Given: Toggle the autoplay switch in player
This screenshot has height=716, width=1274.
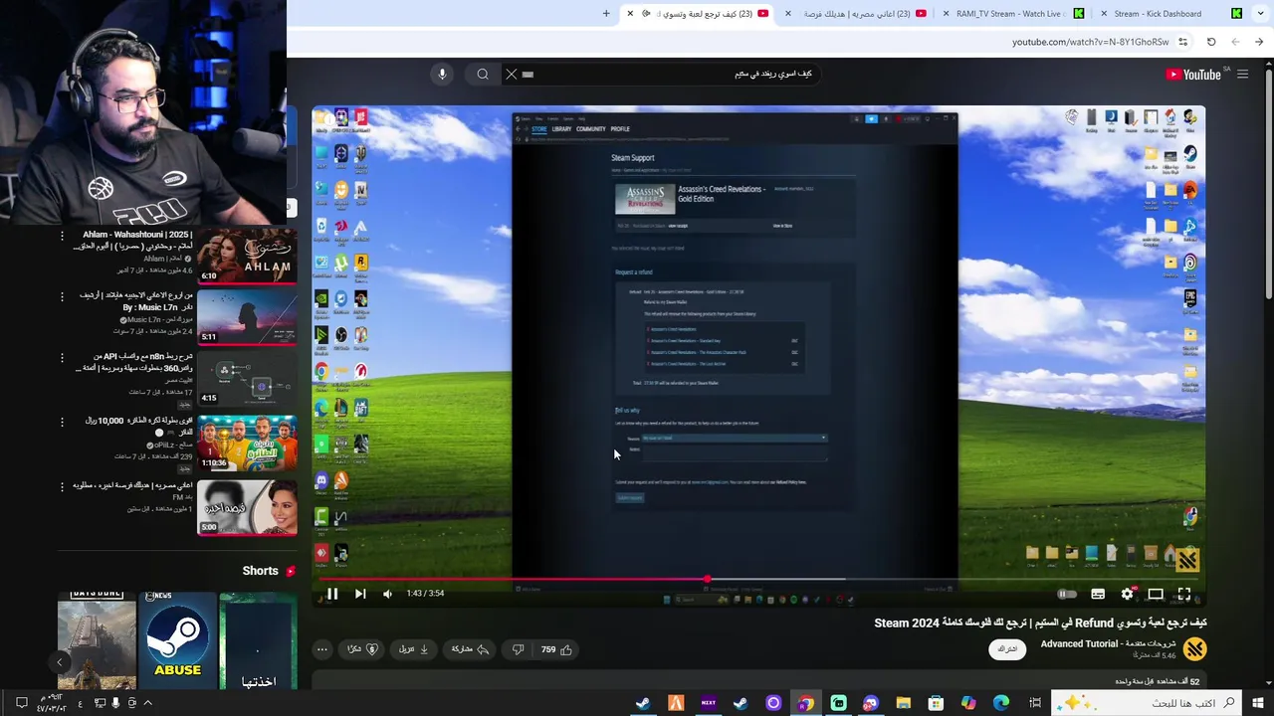Looking at the screenshot, I should click(x=1066, y=594).
